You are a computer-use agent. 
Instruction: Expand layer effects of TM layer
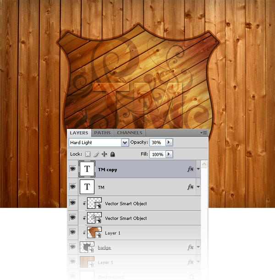[x=198, y=187]
